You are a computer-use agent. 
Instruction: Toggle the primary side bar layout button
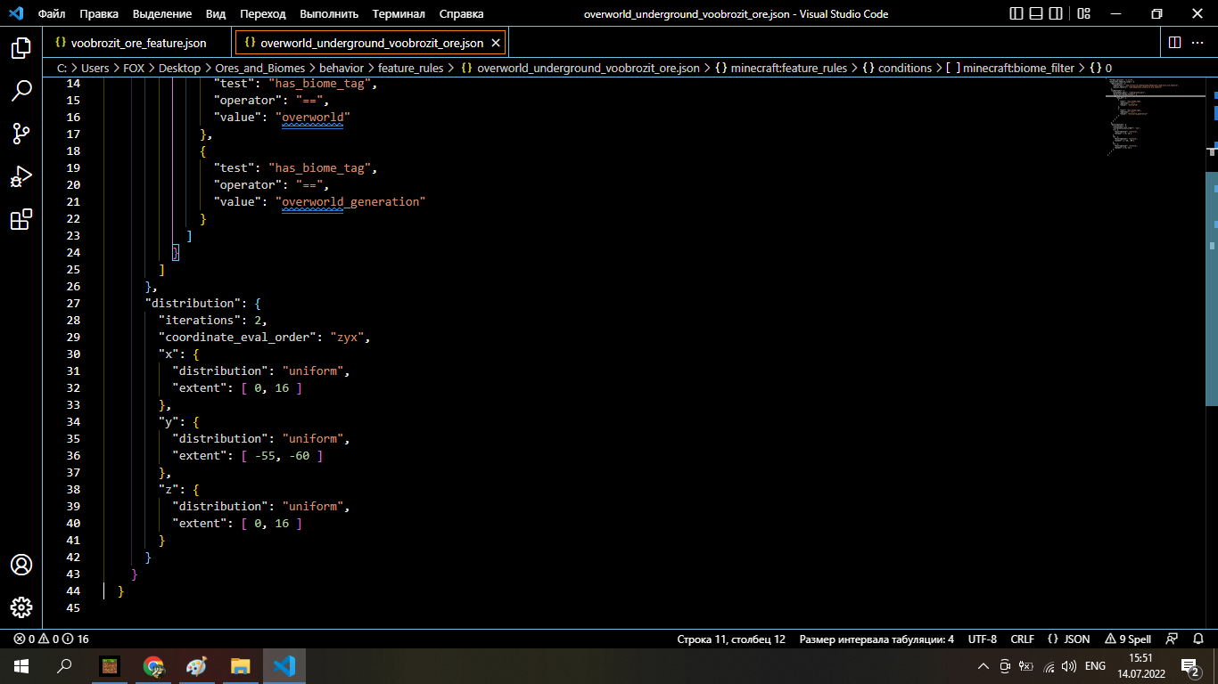(x=1016, y=14)
